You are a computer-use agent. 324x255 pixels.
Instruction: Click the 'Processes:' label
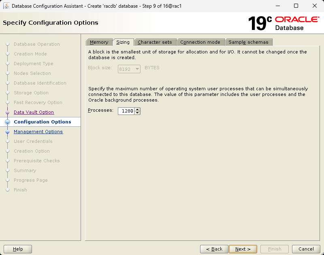point(100,110)
